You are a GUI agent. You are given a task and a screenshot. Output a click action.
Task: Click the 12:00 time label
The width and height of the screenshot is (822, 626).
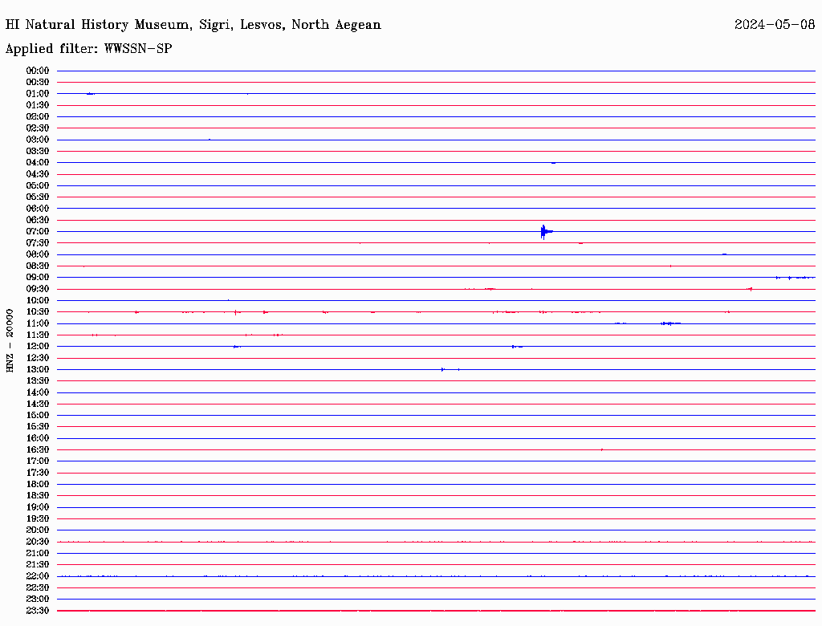(38, 347)
